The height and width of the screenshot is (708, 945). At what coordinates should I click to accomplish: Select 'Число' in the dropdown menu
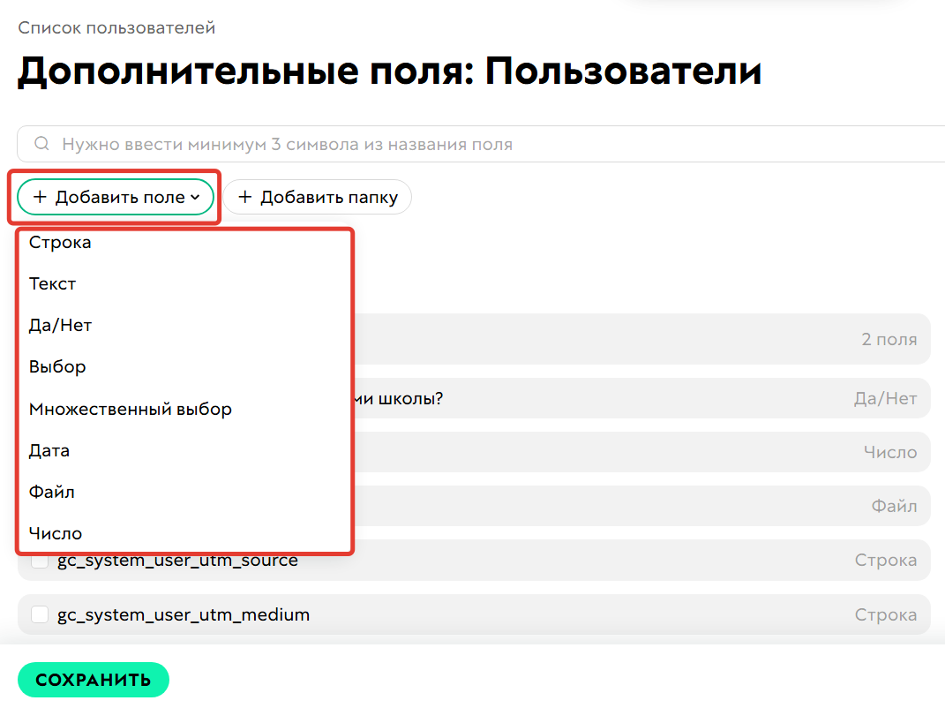pyautogui.click(x=56, y=534)
